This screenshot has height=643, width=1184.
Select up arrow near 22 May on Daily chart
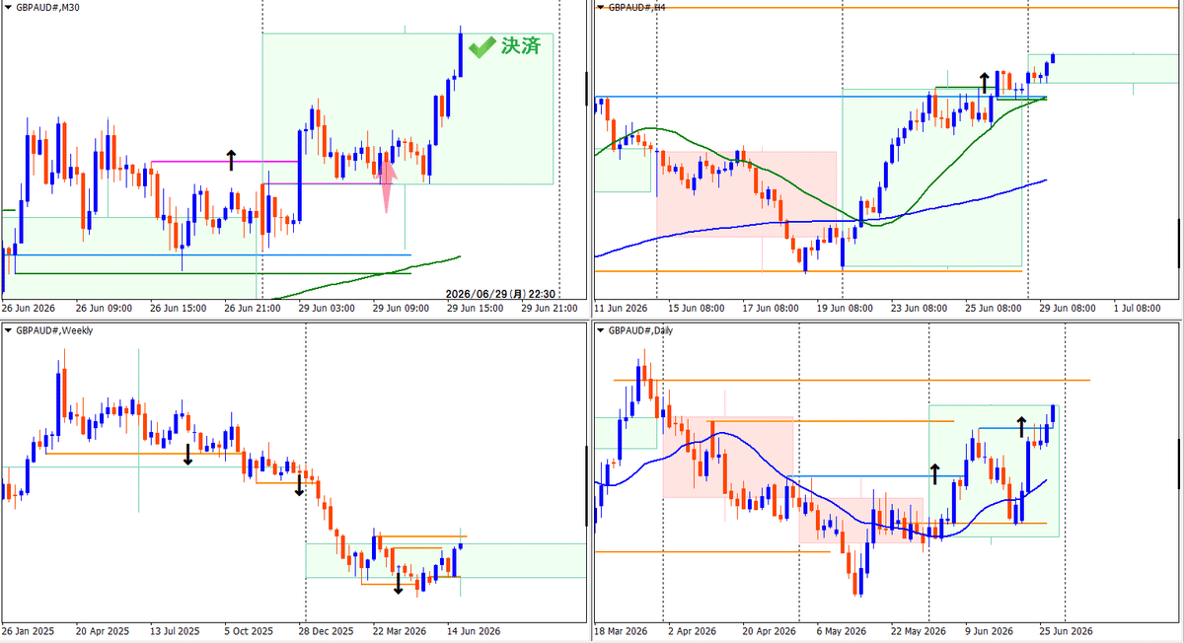[935, 476]
